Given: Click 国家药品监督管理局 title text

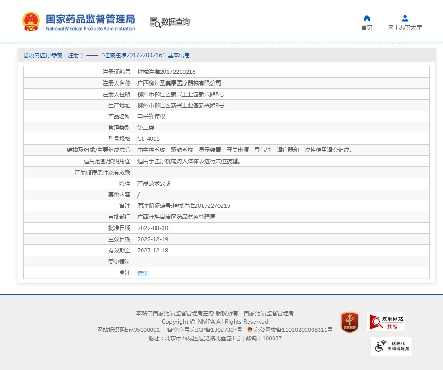Looking at the screenshot, I should 90,19.
